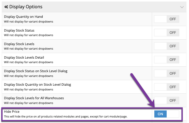Disable the Hide Price ON toggle
Viewport: 189px width, 123px height.
(x=167, y=114)
